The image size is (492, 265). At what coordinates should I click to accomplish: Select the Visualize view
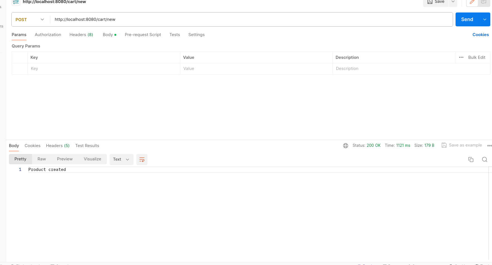point(92,159)
